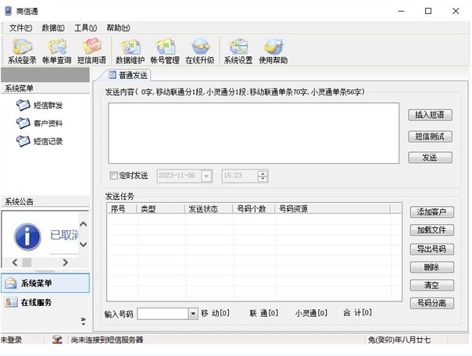Maximize the 商信通 window
Screen dimensions: 472x356
[x=428, y=11]
